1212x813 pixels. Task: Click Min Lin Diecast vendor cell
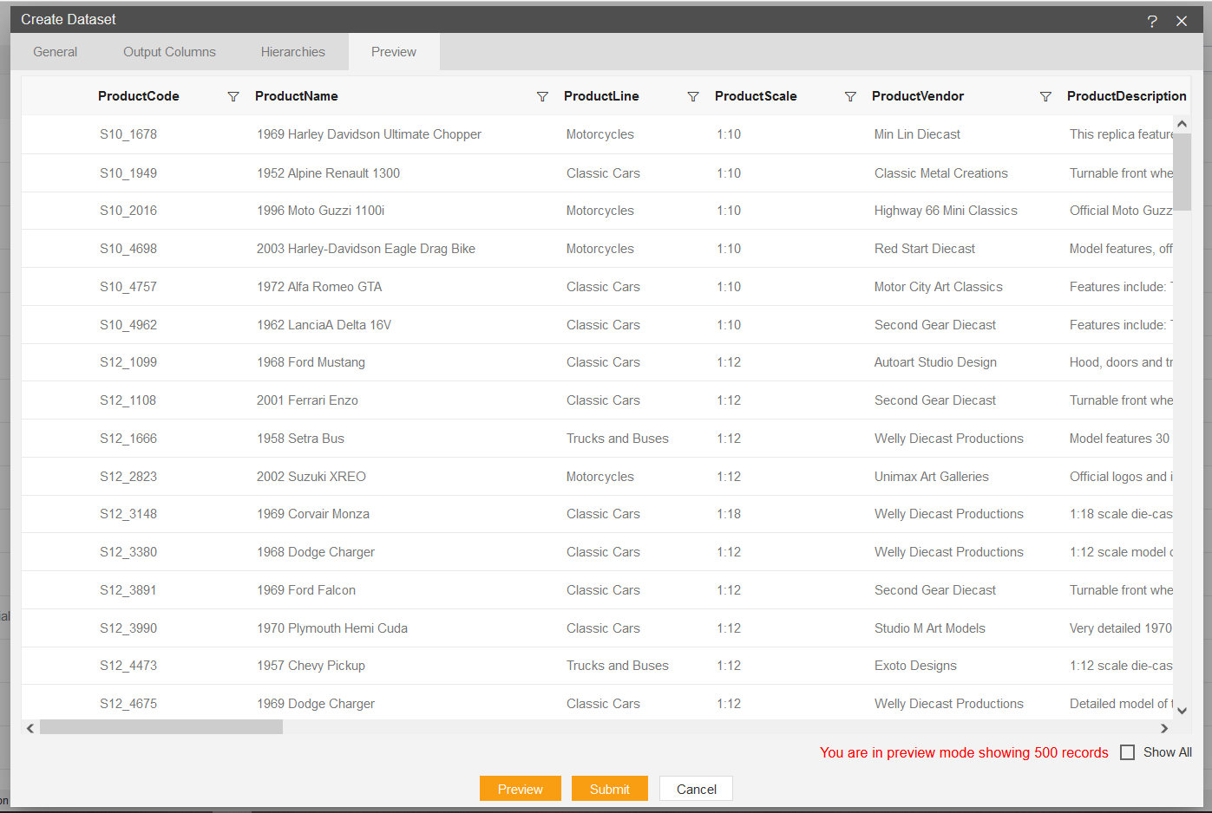[917, 134]
